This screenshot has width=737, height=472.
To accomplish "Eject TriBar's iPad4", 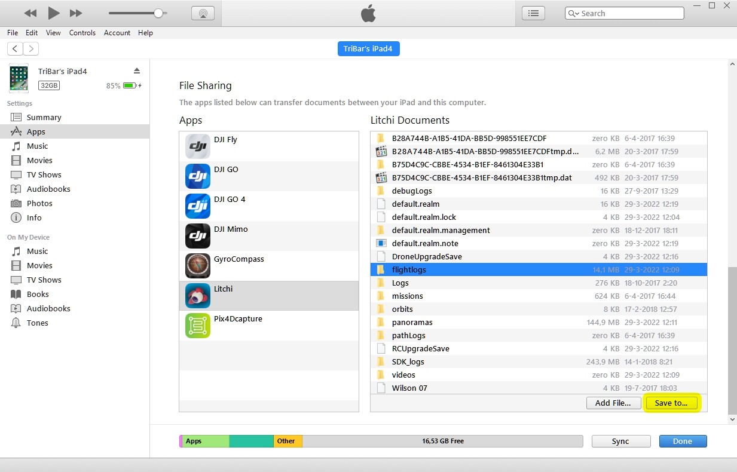I will tap(137, 71).
